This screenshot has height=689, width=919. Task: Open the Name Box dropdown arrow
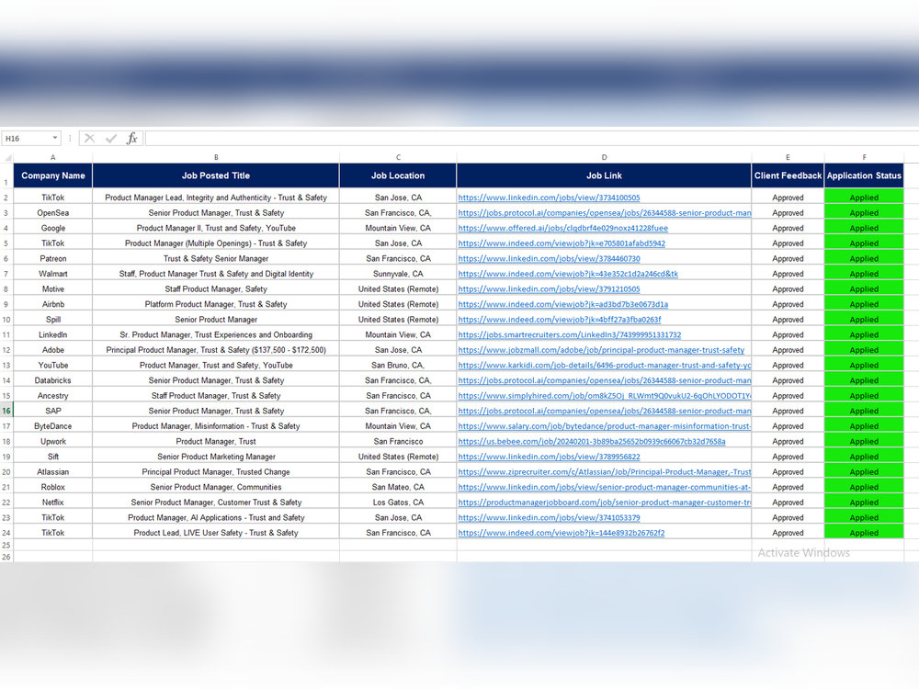[55, 139]
